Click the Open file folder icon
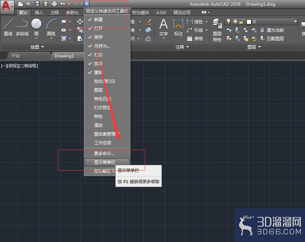305x242 pixels. [x=29, y=4]
